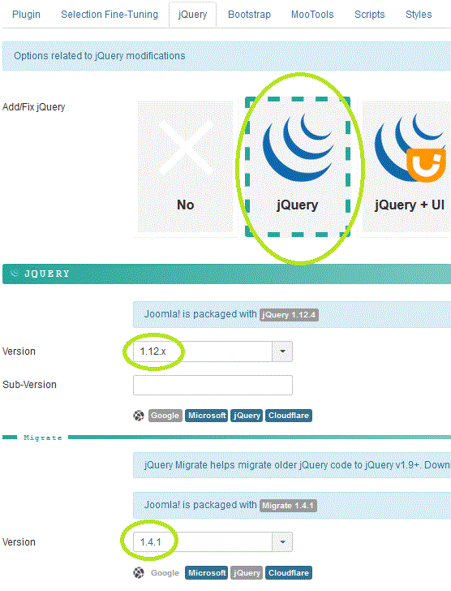The image size is (451, 591).
Task: Switch to the MooTools tab
Action: pyautogui.click(x=312, y=15)
